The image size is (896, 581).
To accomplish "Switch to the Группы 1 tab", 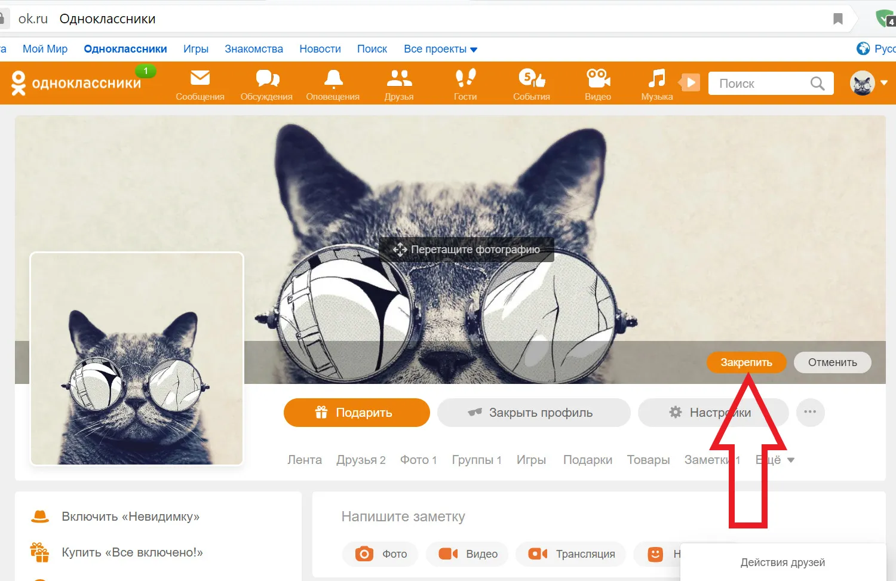I will pos(477,460).
